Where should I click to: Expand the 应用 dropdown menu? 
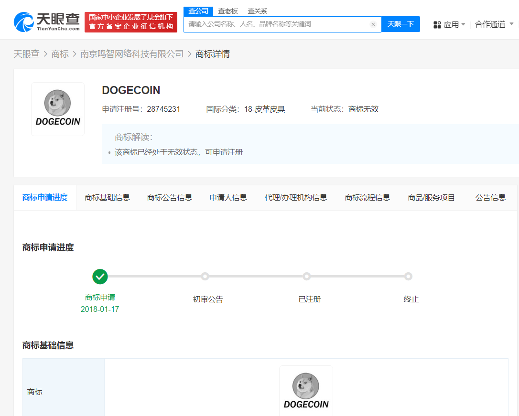pyautogui.click(x=453, y=24)
